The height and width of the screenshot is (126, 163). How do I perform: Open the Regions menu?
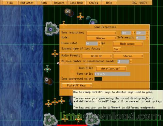click(x=59, y=3)
